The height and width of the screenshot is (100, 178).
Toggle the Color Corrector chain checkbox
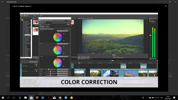coord(45,22)
